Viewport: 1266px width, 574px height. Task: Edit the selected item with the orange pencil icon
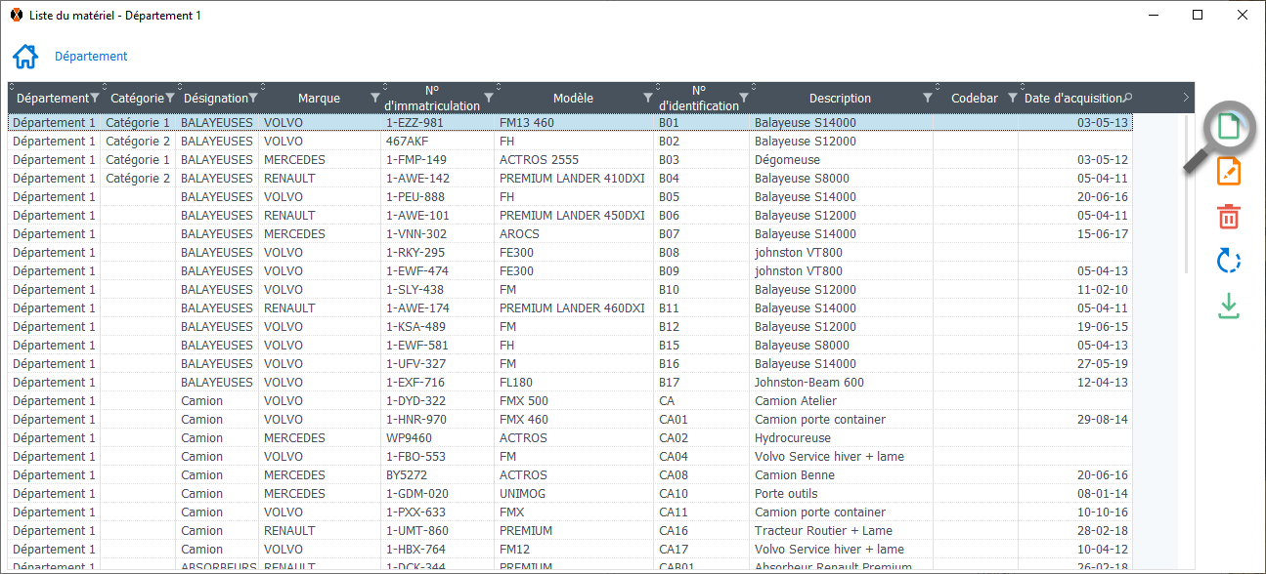pos(1229,172)
